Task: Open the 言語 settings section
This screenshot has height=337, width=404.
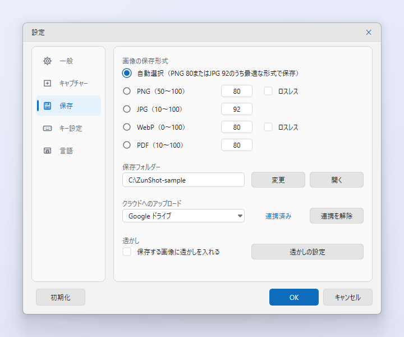Action: (x=68, y=151)
